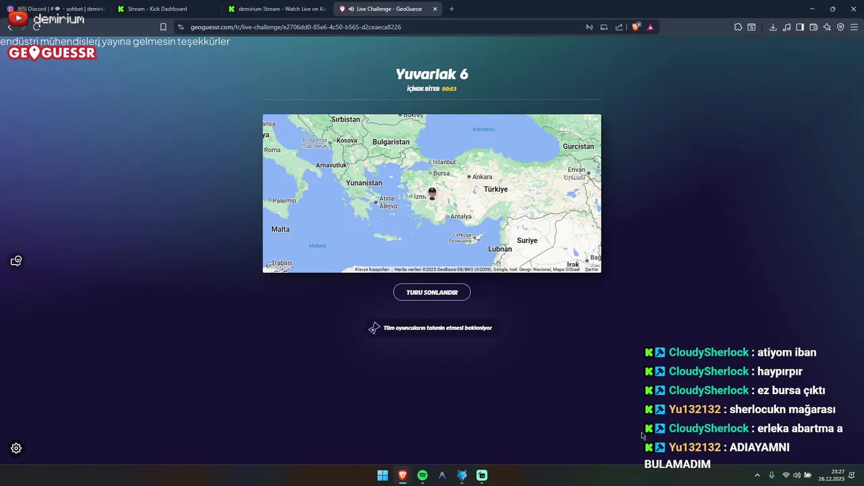Click the Yuvarlak 6 round heading
864x486 pixels.
[432, 74]
